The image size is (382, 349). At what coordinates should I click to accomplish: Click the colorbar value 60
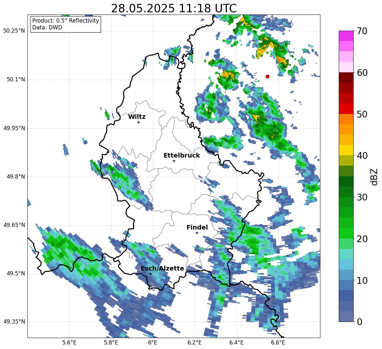[362, 73]
